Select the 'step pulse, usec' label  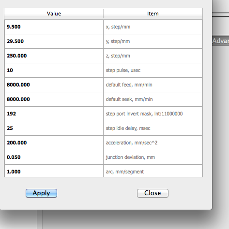point(123,71)
